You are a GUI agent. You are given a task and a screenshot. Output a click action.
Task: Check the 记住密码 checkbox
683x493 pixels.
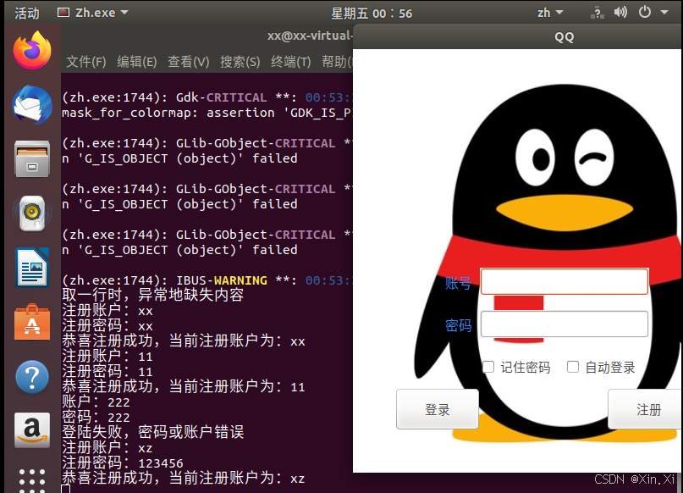pyautogui.click(x=488, y=367)
